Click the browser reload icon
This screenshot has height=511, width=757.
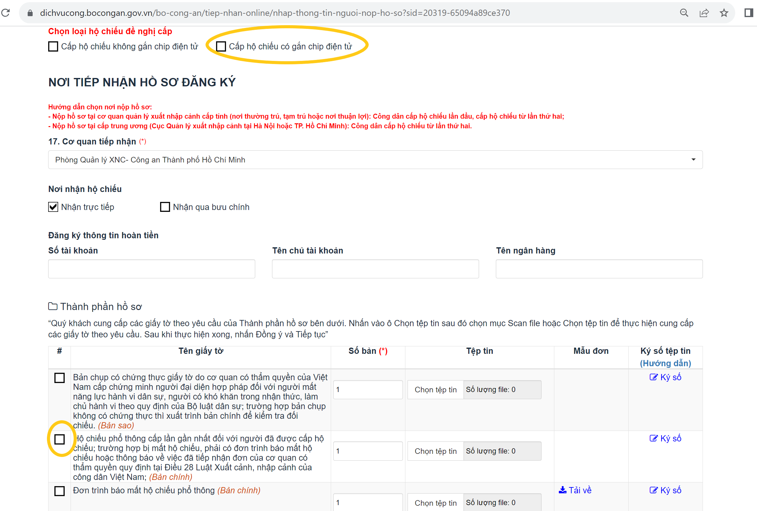(x=6, y=13)
